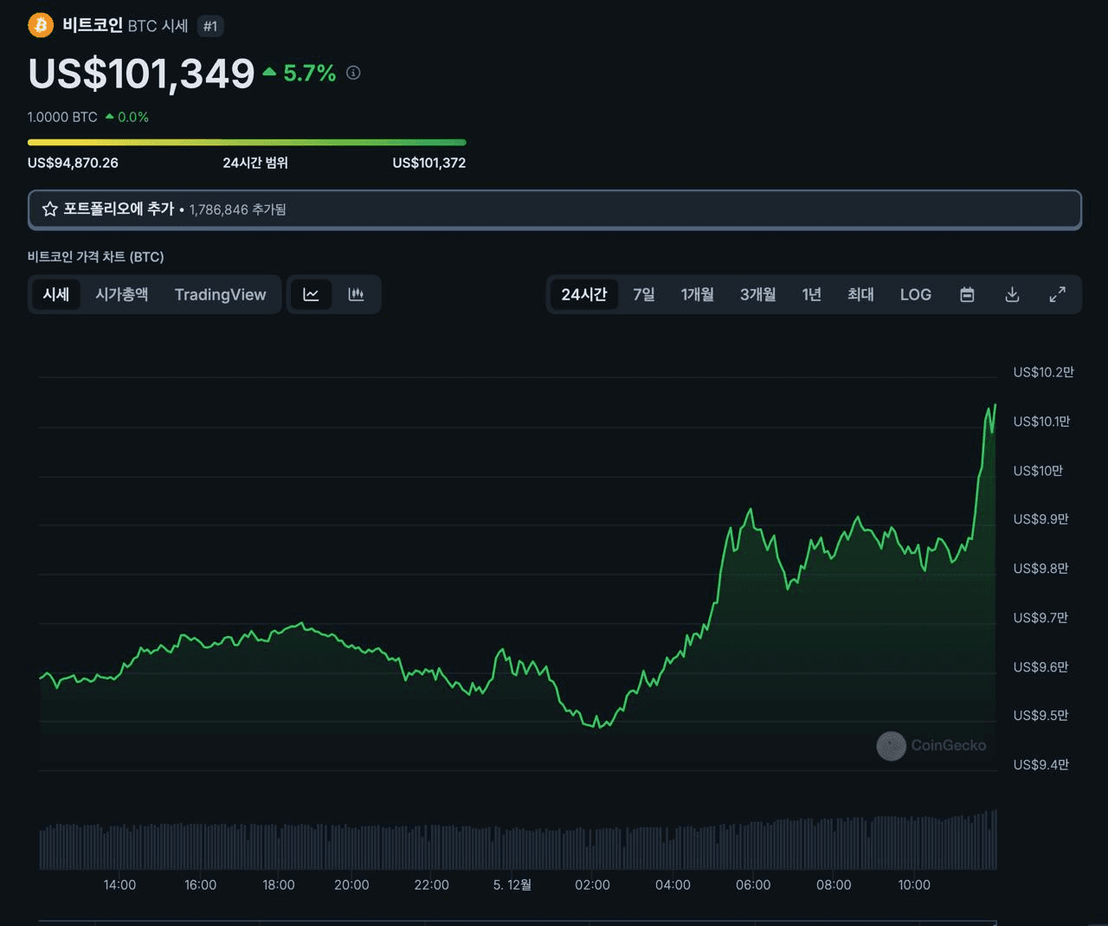Switch to candlestick chart view icon
Viewport: 1108px width, 926px height.
click(x=356, y=294)
